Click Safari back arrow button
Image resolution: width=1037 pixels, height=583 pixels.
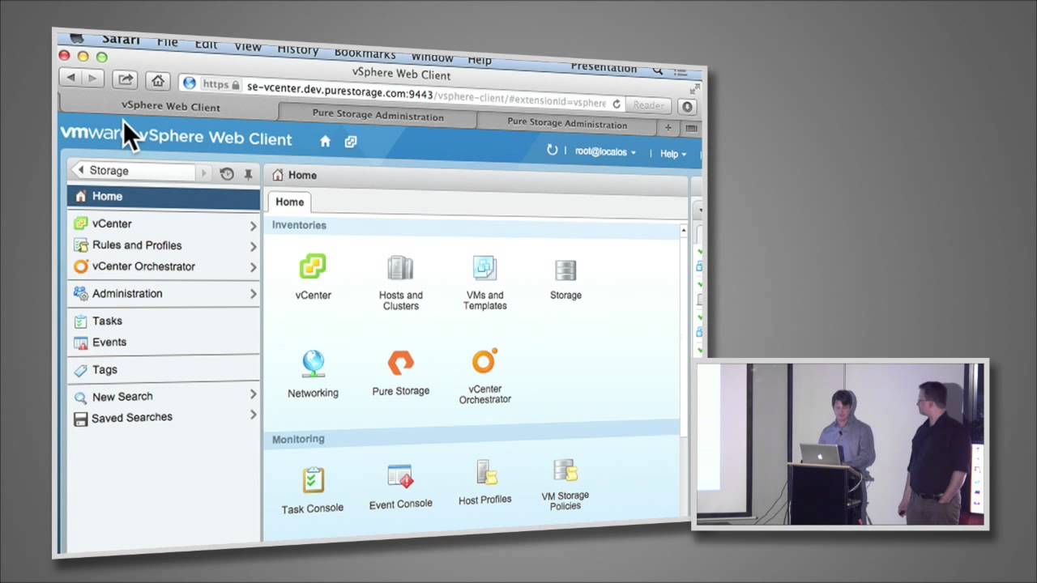pos(71,77)
